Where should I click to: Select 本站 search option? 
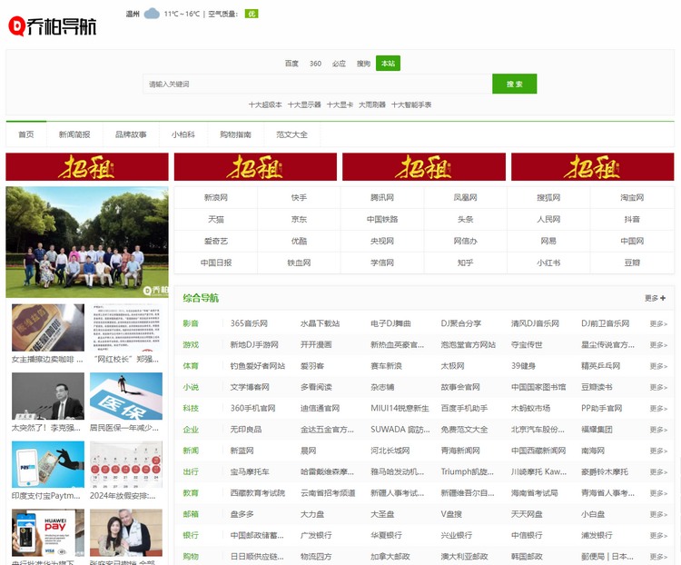click(x=388, y=64)
